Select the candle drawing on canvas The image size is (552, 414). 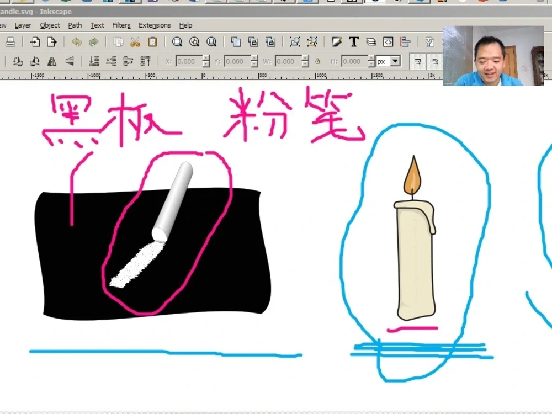point(416,261)
